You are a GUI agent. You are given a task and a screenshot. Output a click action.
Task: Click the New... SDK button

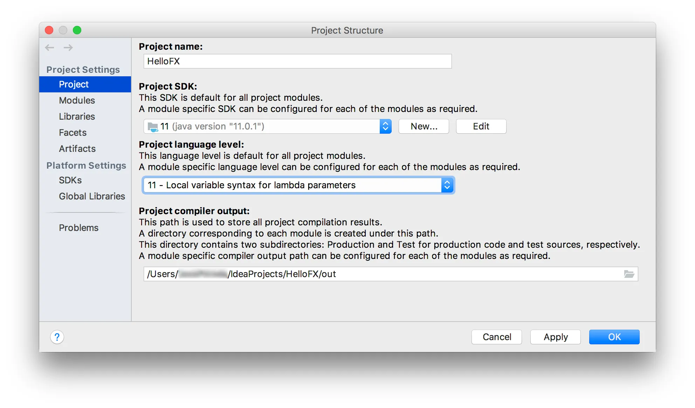coord(424,126)
